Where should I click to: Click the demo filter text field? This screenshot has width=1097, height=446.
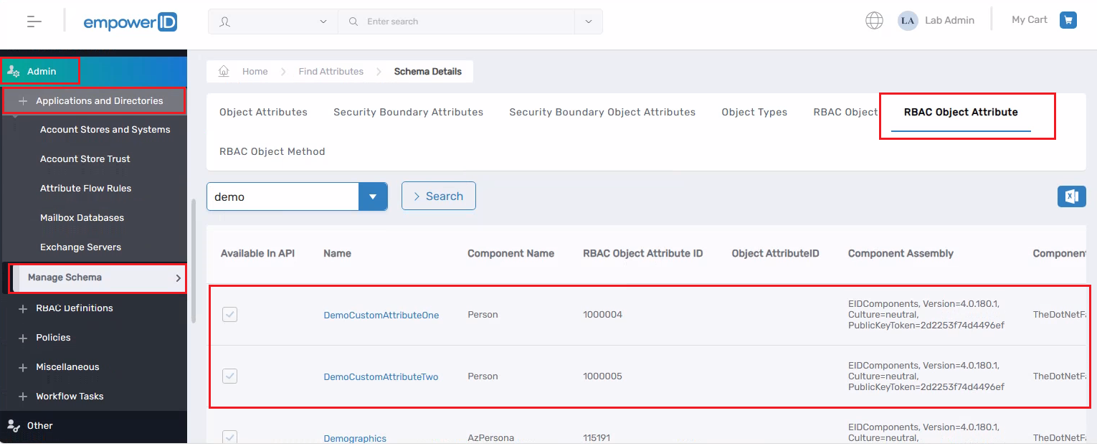(282, 196)
